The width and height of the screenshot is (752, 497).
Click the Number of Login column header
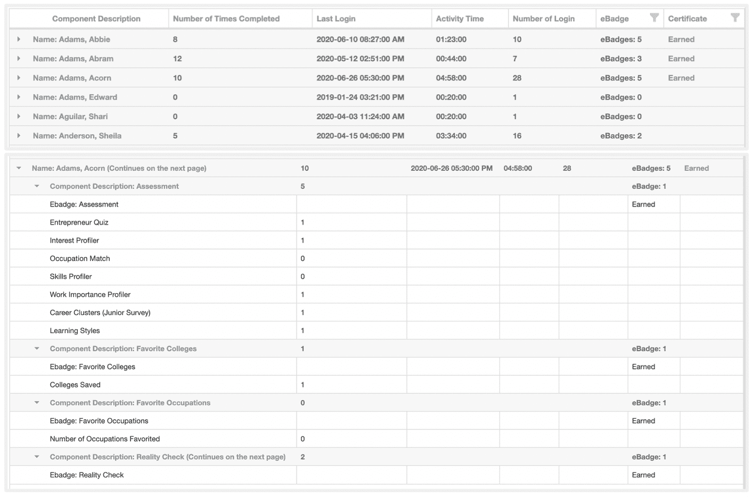tap(543, 19)
